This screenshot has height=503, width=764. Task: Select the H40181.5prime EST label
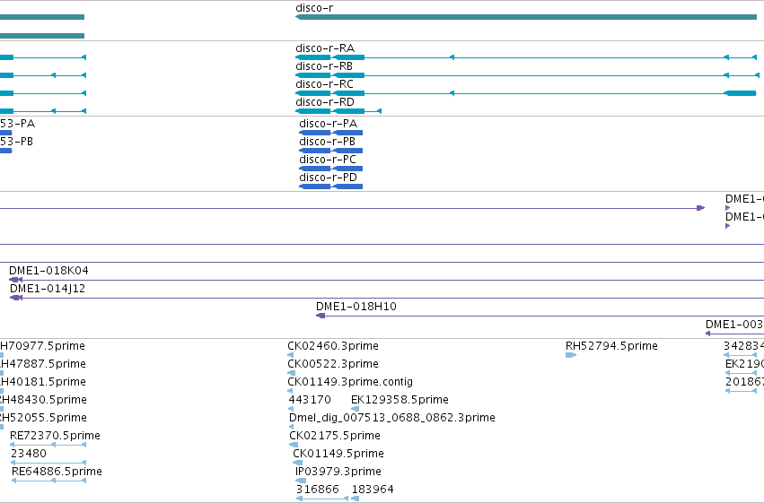click(43, 382)
